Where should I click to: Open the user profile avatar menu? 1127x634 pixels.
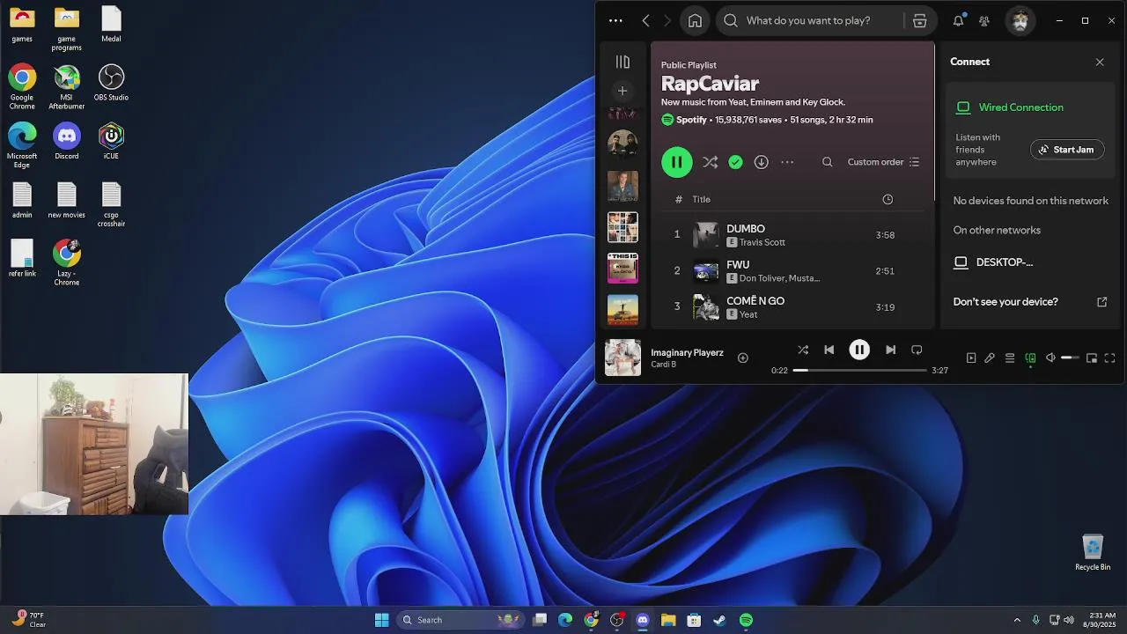[x=1020, y=20]
